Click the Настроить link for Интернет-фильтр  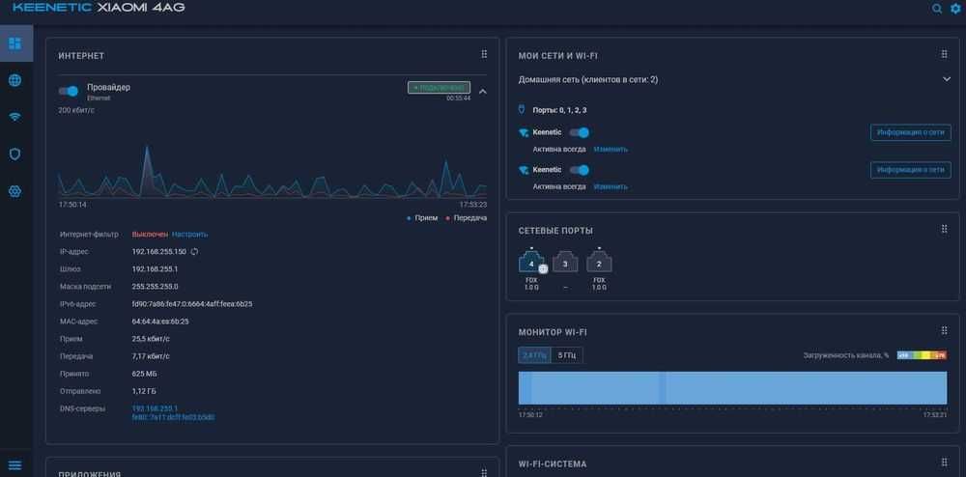[189, 235]
